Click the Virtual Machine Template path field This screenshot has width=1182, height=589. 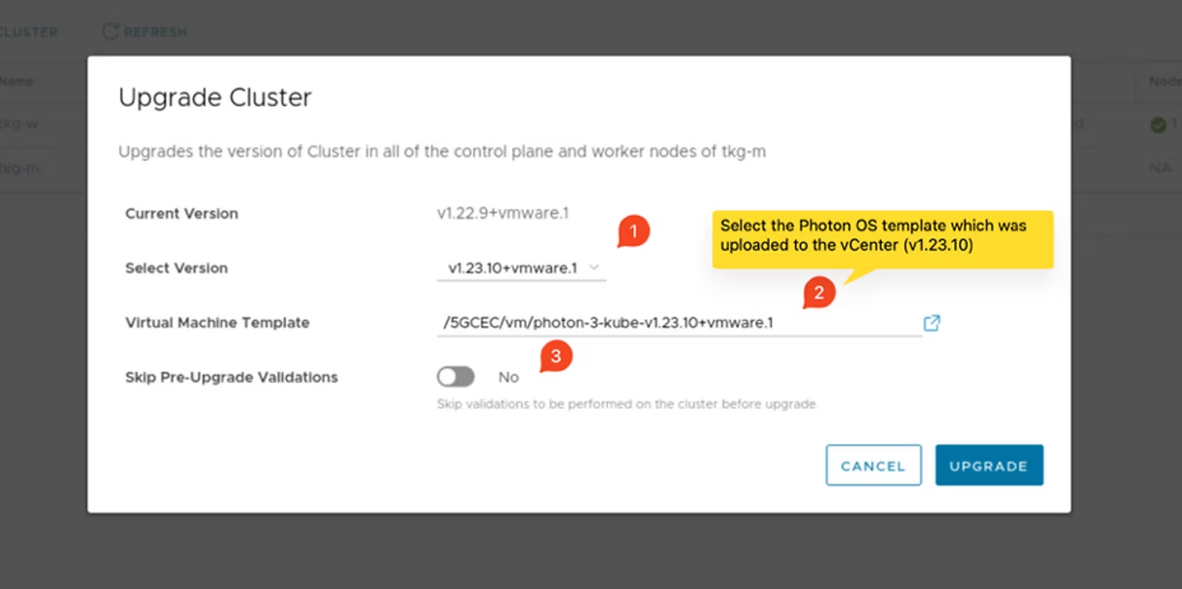[679, 322]
